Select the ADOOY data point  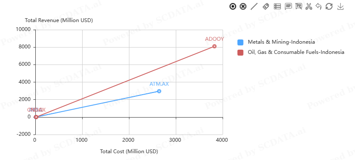[215, 46]
